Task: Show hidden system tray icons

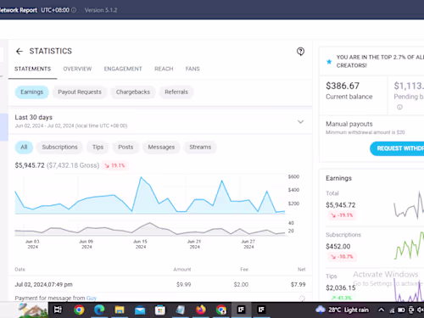Action: [x=381, y=310]
